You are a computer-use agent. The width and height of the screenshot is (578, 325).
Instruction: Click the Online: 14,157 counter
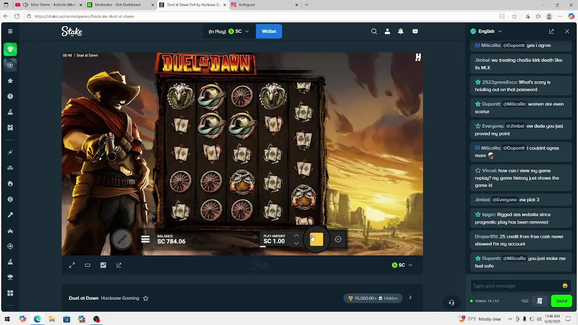[485, 301]
